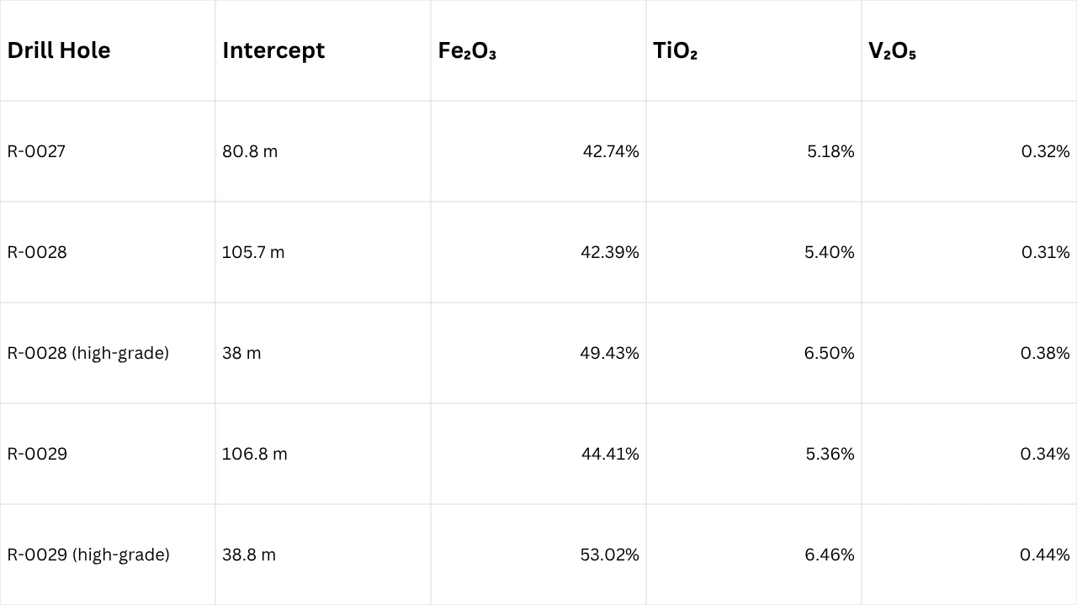Screen dimensions: 1077x605
Task: Select the 0.31% V₂O₅ value
Action: [x=1045, y=252]
